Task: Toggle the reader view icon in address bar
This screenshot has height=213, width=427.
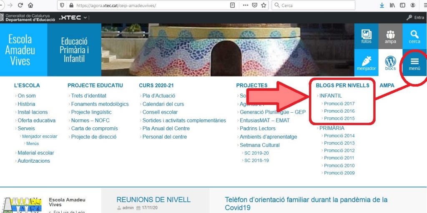Action: point(233,5)
